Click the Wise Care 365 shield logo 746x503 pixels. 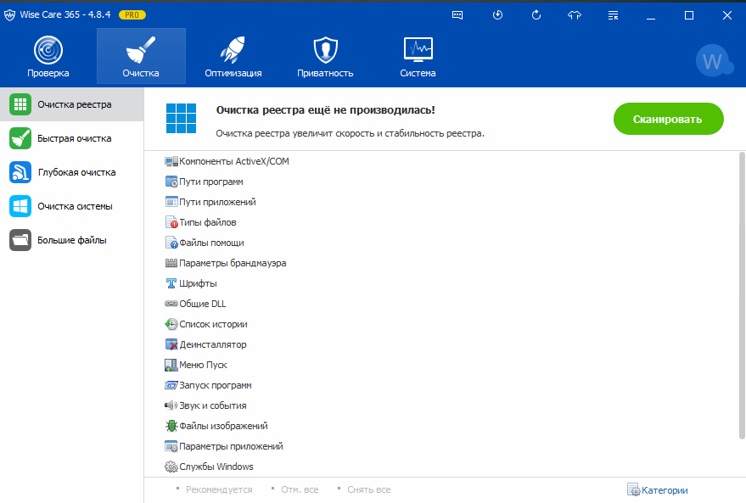click(x=9, y=14)
